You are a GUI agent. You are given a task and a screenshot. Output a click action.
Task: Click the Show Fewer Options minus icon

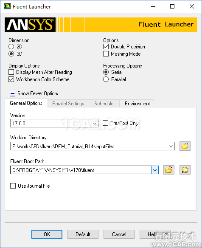pos(12,93)
